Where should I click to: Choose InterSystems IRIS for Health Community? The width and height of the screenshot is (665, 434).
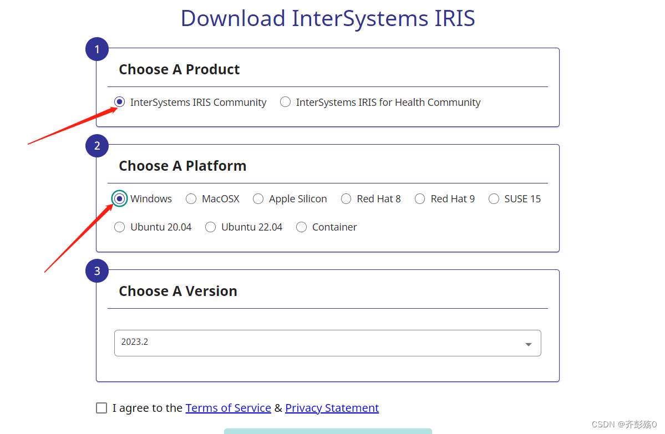click(x=285, y=102)
